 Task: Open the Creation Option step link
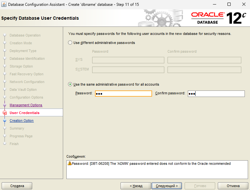pyautogui.click(x=22, y=121)
